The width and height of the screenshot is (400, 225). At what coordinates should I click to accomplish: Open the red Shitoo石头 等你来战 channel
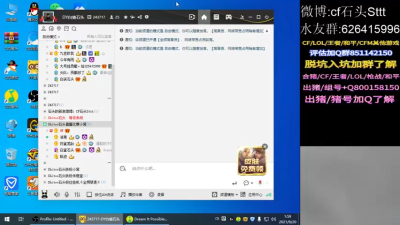pyautogui.click(x=65, y=117)
